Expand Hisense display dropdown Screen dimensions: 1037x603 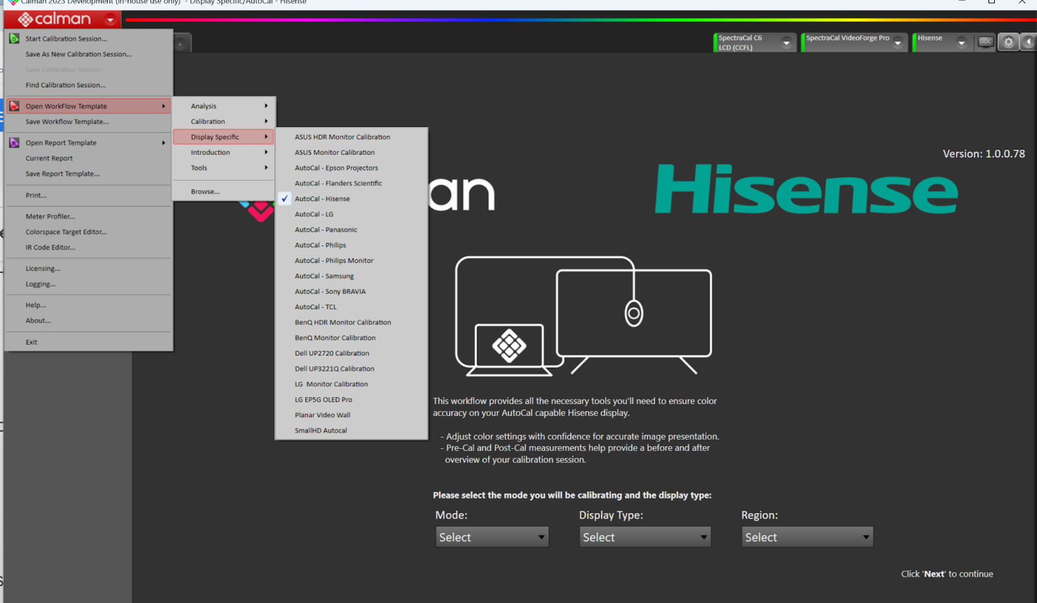[962, 43]
